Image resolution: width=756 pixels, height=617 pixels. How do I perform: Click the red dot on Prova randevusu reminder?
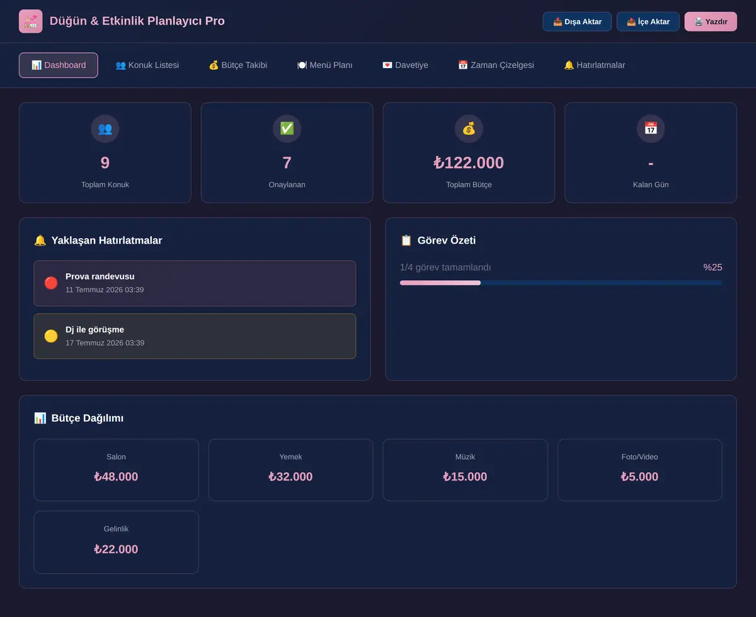coord(51,283)
